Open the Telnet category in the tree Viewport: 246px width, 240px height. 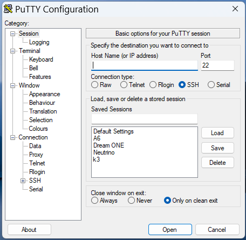[x=37, y=163]
